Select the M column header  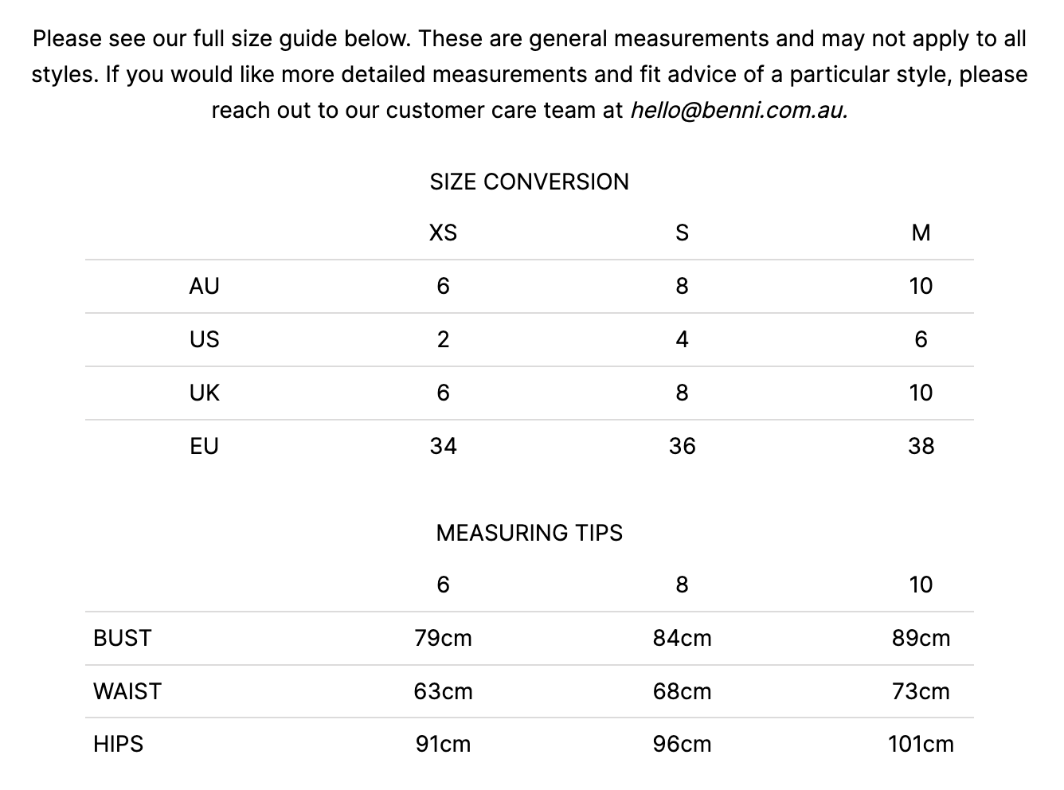921,233
